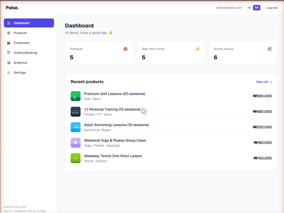Open the Dashboard menu item

(29, 23)
